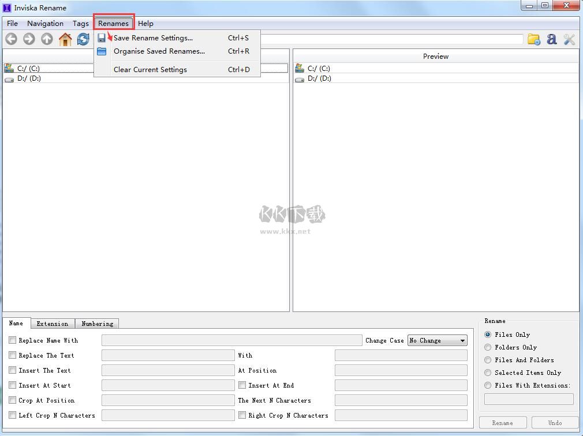Click the directory path address bar
This screenshot has width=583, height=436.
coord(392,39)
